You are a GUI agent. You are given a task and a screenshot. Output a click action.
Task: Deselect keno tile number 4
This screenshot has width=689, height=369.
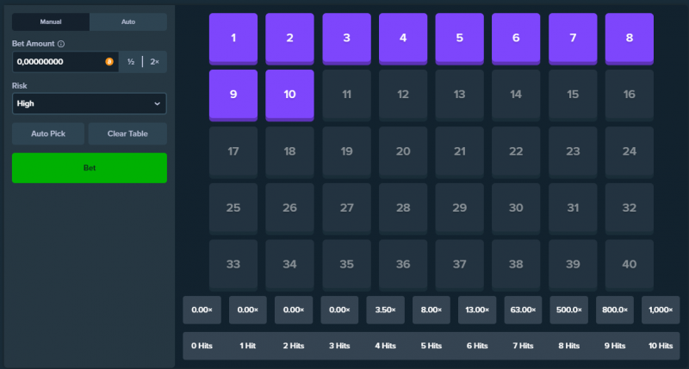coord(403,39)
